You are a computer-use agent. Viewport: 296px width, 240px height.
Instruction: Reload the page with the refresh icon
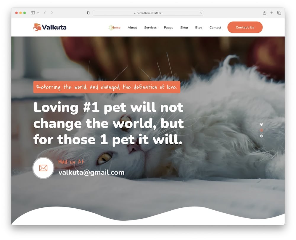[201, 13]
